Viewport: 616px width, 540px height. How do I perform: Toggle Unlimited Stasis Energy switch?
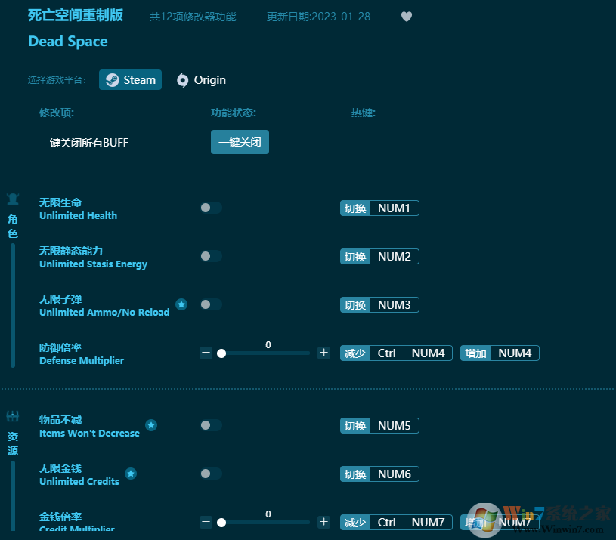(211, 256)
